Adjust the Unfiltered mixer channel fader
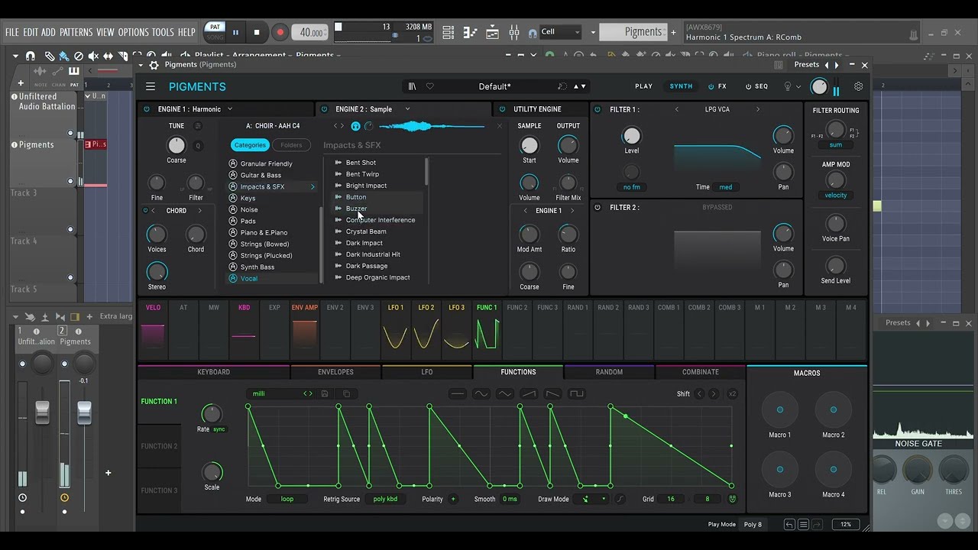Viewport: 978px width, 550px height. [43, 412]
